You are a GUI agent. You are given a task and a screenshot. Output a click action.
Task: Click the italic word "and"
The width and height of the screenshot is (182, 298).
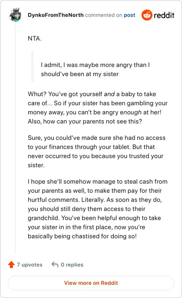point(109,94)
